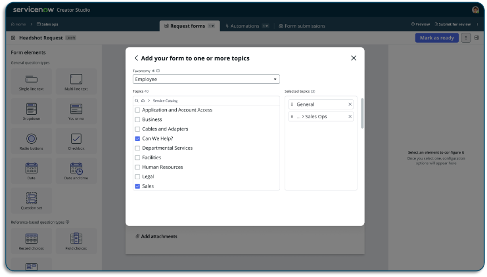Expand the Request forms tab dropdown
This screenshot has height=277, width=487.
point(212,26)
